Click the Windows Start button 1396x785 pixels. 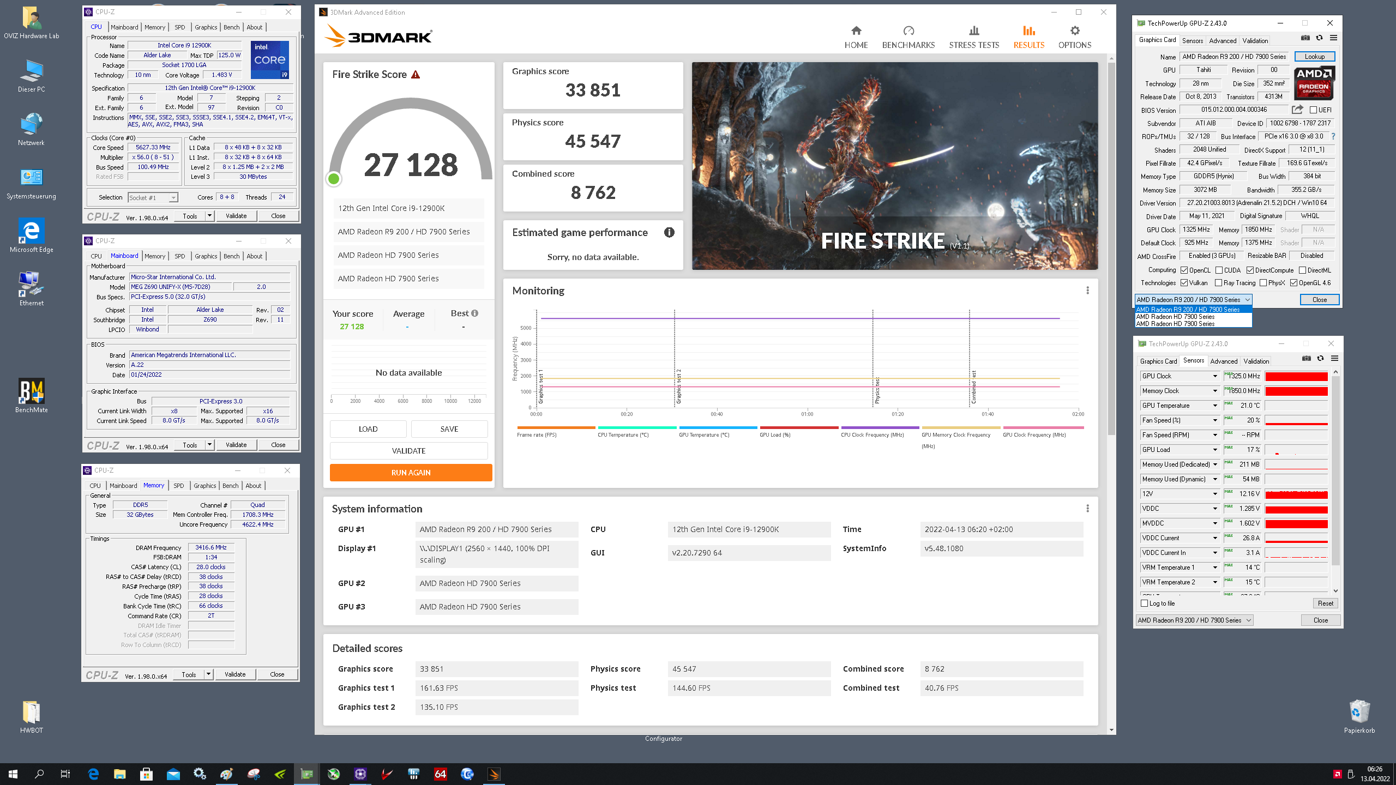(13, 774)
